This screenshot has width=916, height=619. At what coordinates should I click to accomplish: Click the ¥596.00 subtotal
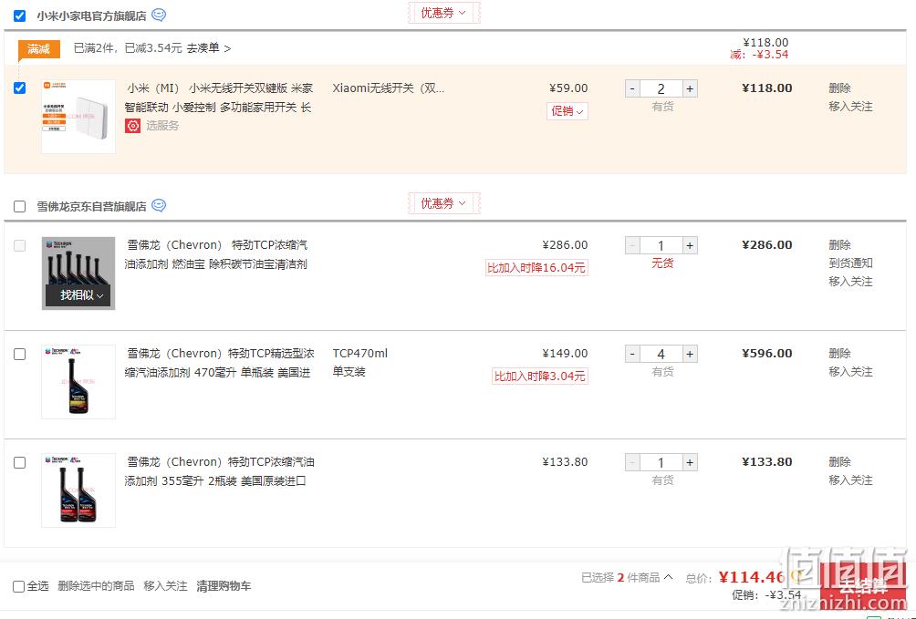tap(767, 354)
